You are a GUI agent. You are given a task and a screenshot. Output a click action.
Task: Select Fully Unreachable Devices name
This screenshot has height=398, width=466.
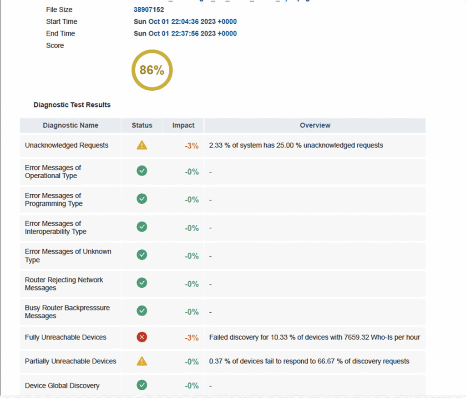[x=66, y=337]
